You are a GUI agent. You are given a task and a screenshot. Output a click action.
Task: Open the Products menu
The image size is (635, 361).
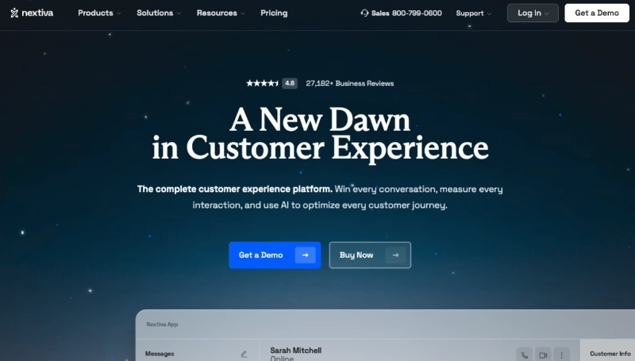pyautogui.click(x=99, y=13)
